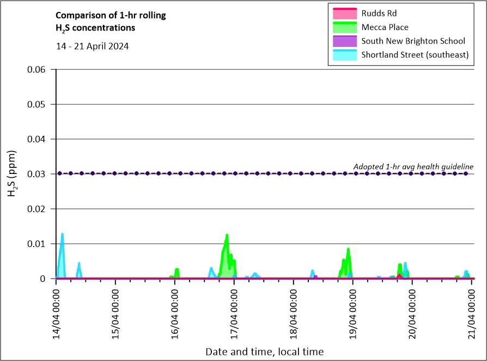Click the 0.03 y-axis tick label
The image size is (487, 361).
pos(40,174)
